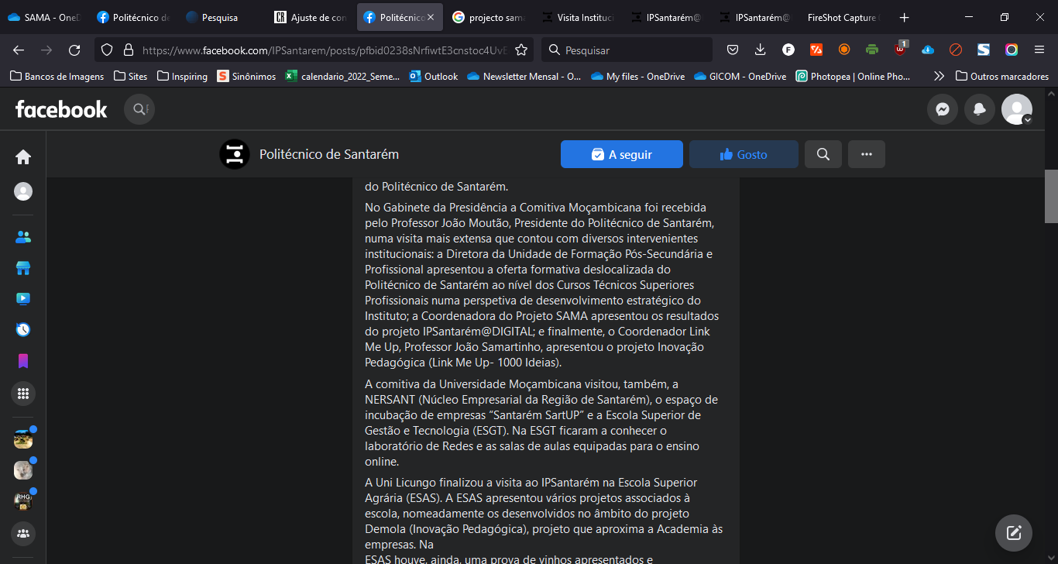Open the Groups icon in the sidebar
Image resolution: width=1058 pixels, height=564 pixels.
tap(23, 533)
